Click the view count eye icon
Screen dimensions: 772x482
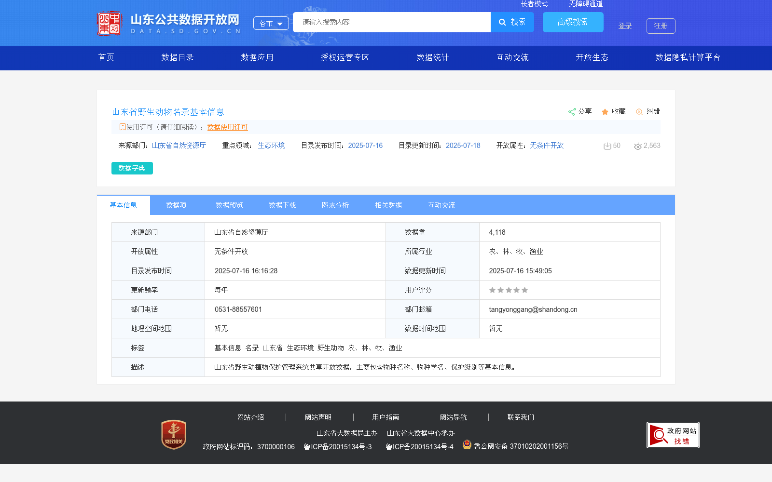pos(638,146)
